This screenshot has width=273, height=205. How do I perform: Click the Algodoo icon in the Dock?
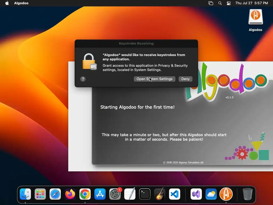[226, 194]
